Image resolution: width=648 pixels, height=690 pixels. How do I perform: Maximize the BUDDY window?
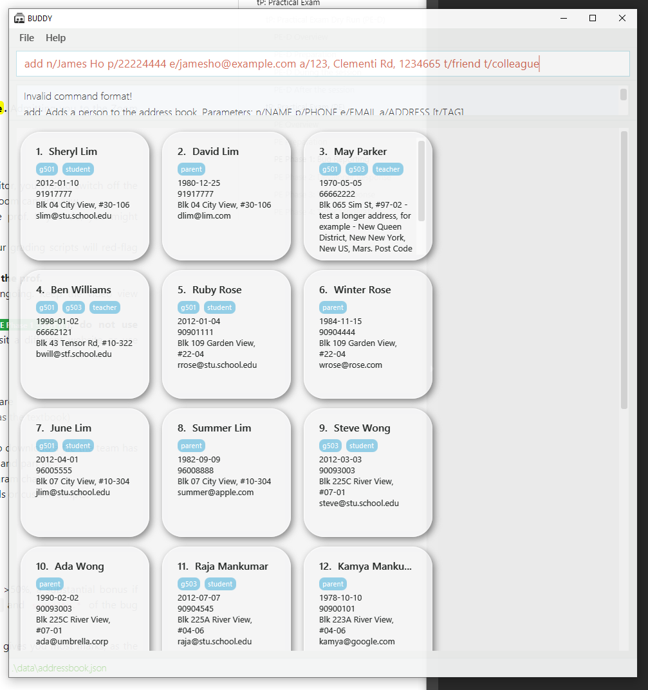[593, 18]
